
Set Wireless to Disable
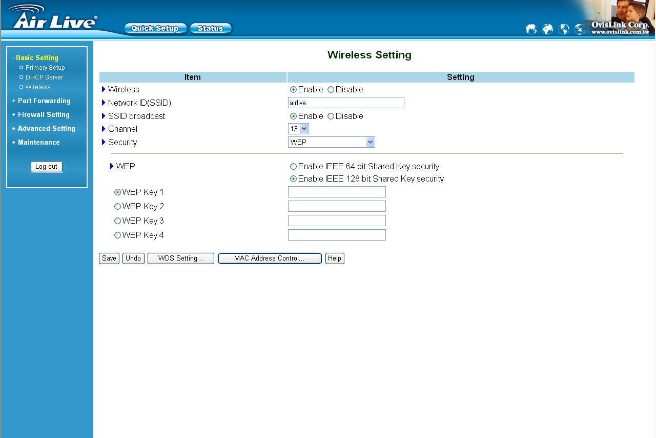[x=331, y=90]
